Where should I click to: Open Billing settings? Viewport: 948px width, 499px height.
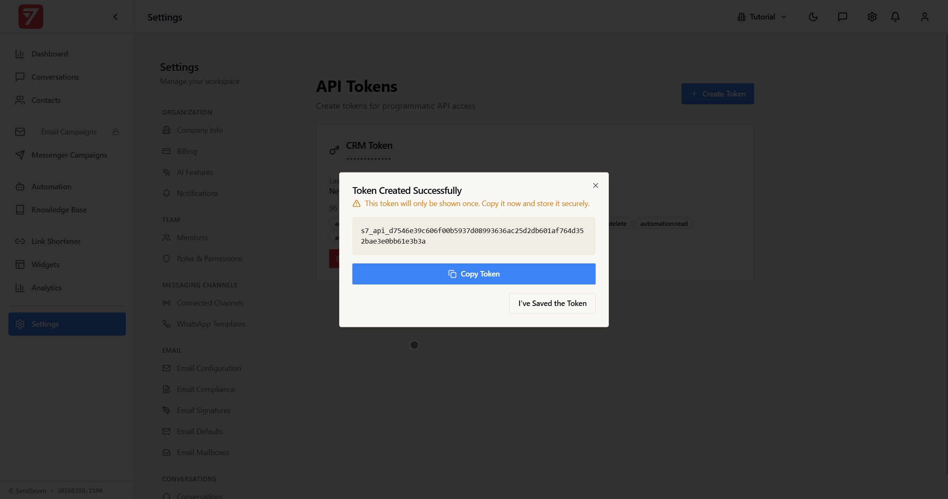(x=215, y=151)
